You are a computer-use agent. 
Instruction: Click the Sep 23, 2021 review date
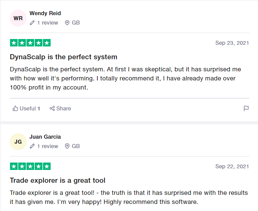click(x=232, y=43)
